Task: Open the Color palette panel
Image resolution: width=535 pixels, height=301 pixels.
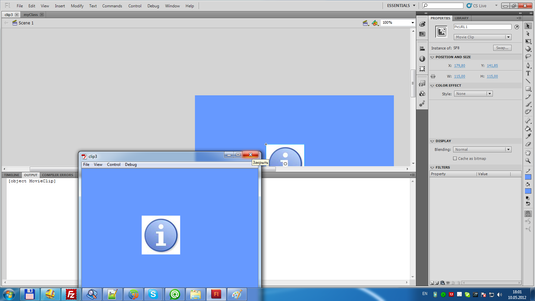Action: [x=422, y=24]
